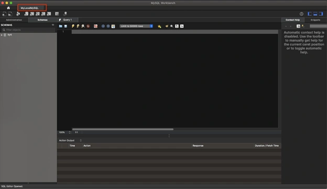Beautify the SQL with broom icon
327x189 pixels.
click(167, 26)
